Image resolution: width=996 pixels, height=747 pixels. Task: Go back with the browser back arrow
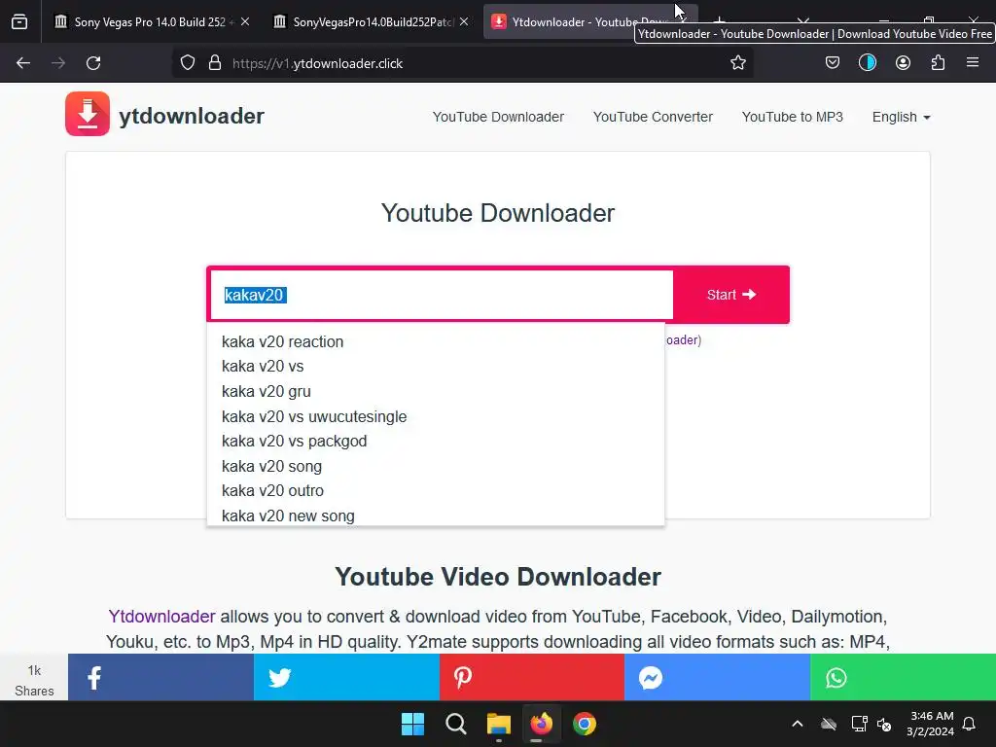click(23, 63)
